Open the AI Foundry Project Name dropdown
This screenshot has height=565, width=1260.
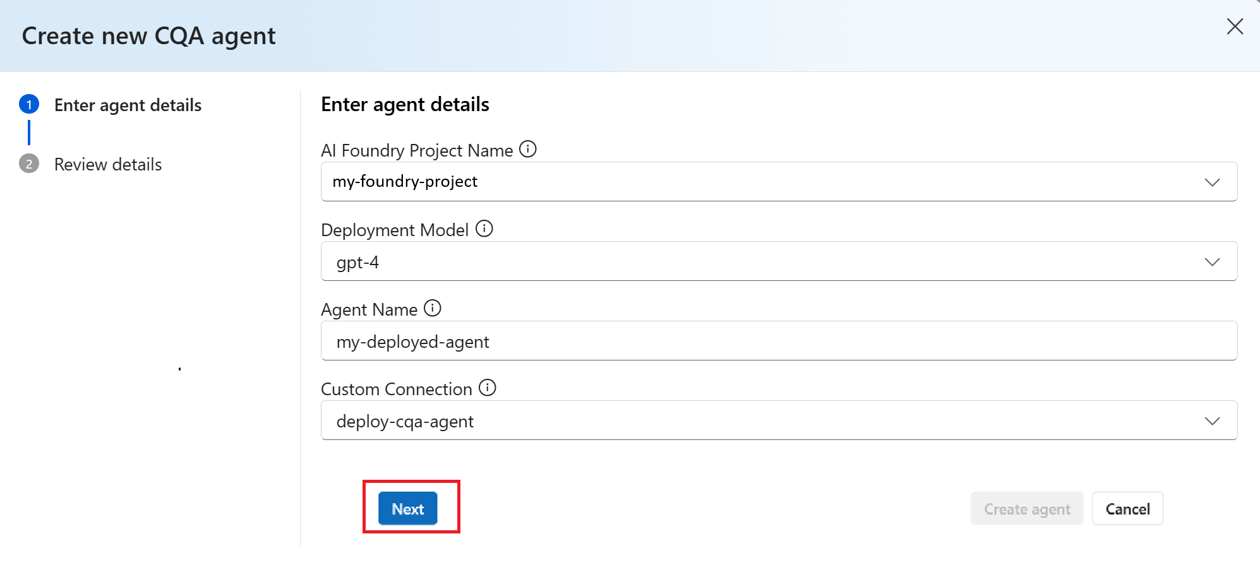point(779,182)
